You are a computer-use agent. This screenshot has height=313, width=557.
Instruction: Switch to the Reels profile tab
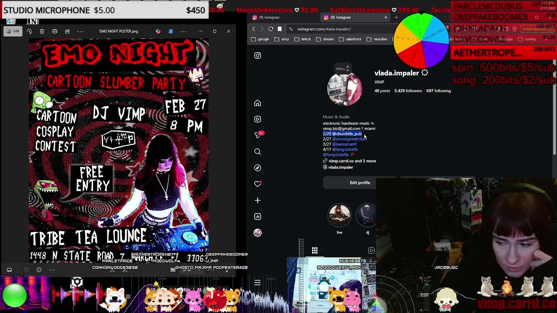(x=371, y=251)
